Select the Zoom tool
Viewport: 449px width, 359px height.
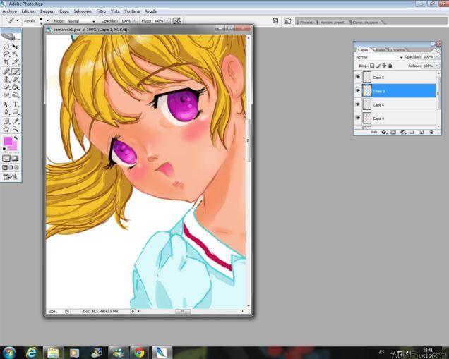pos(16,129)
